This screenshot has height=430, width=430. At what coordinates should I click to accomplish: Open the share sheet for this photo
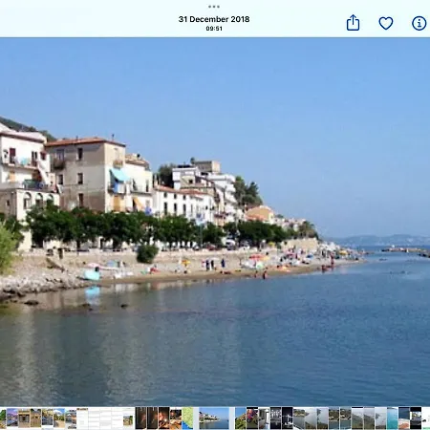click(x=353, y=23)
